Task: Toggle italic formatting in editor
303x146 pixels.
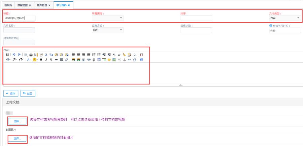Action: point(46,60)
